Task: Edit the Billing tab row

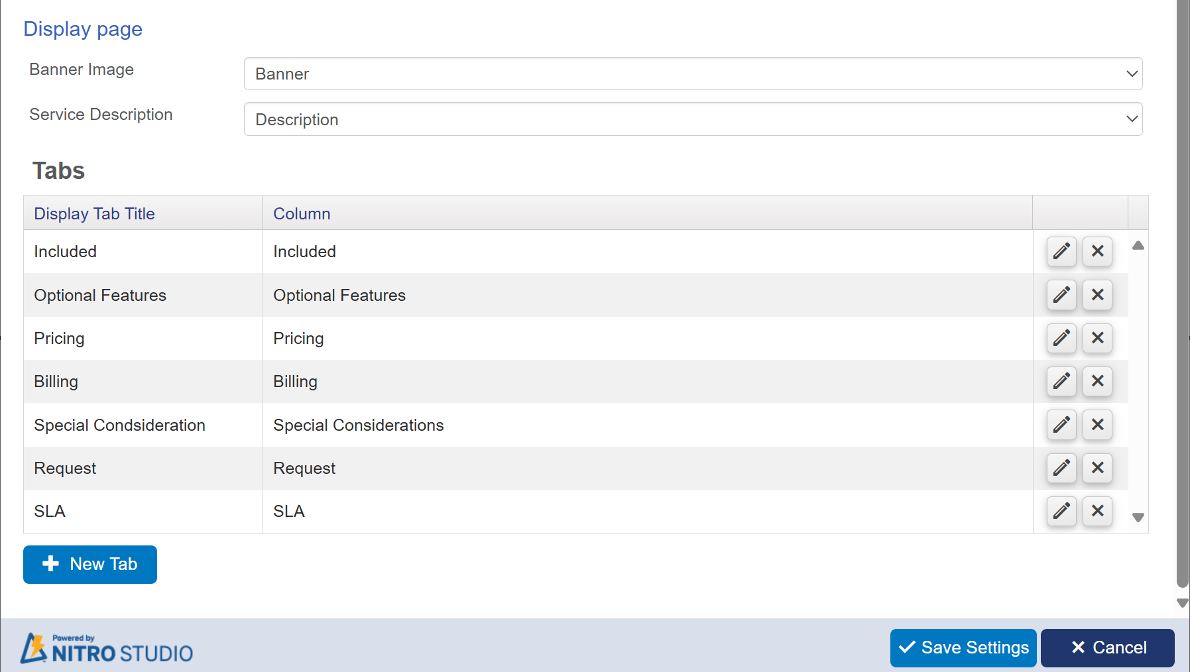Action: [1061, 381]
